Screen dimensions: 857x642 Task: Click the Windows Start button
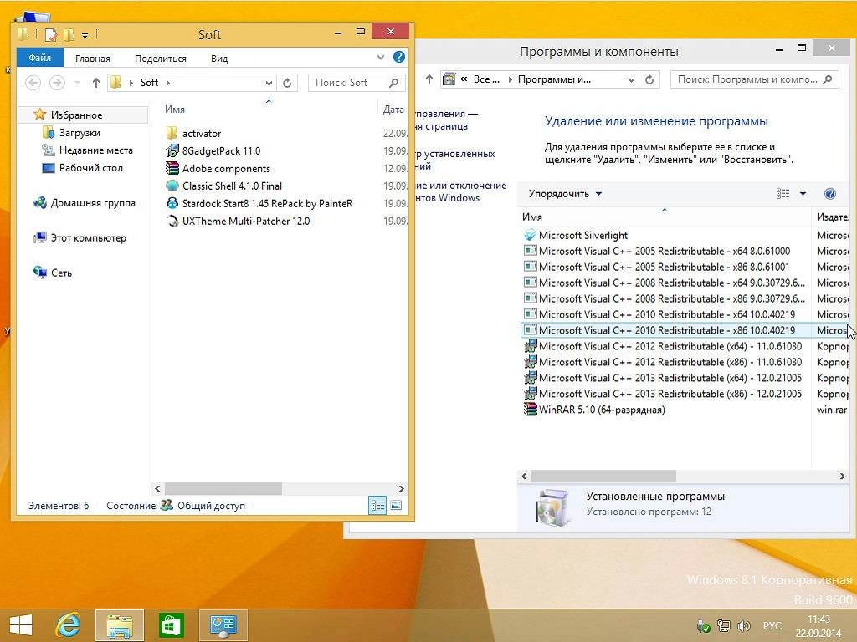tap(21, 625)
